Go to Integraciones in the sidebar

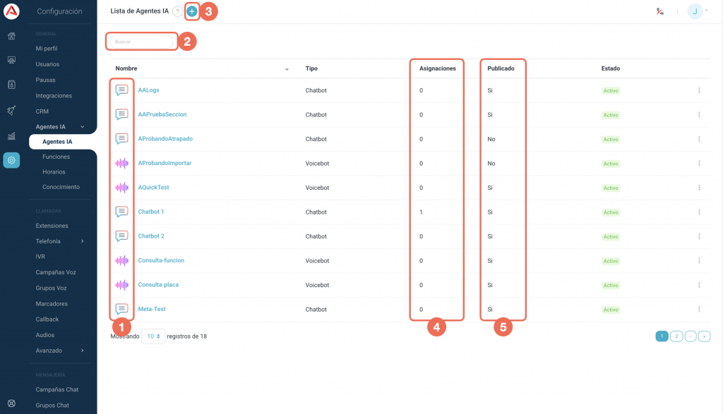tap(54, 96)
